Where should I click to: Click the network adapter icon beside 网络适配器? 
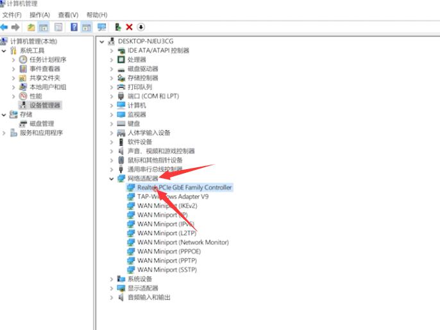(121, 178)
